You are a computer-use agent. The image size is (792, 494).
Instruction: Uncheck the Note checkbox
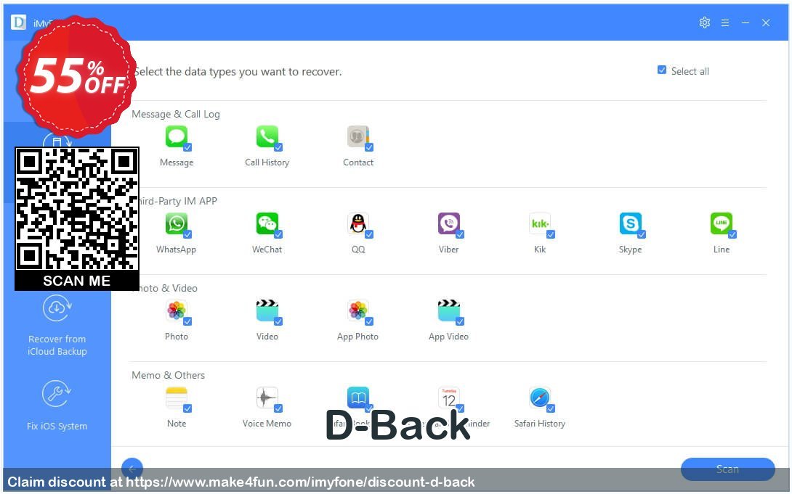pyautogui.click(x=187, y=409)
